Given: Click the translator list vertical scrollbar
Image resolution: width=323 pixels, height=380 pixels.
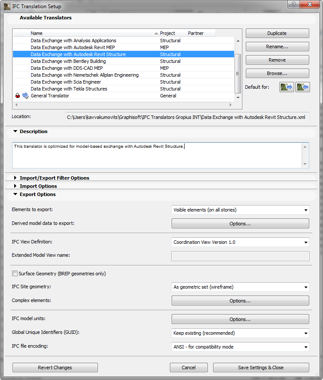Looking at the screenshot, I should pyautogui.click(x=238, y=73).
